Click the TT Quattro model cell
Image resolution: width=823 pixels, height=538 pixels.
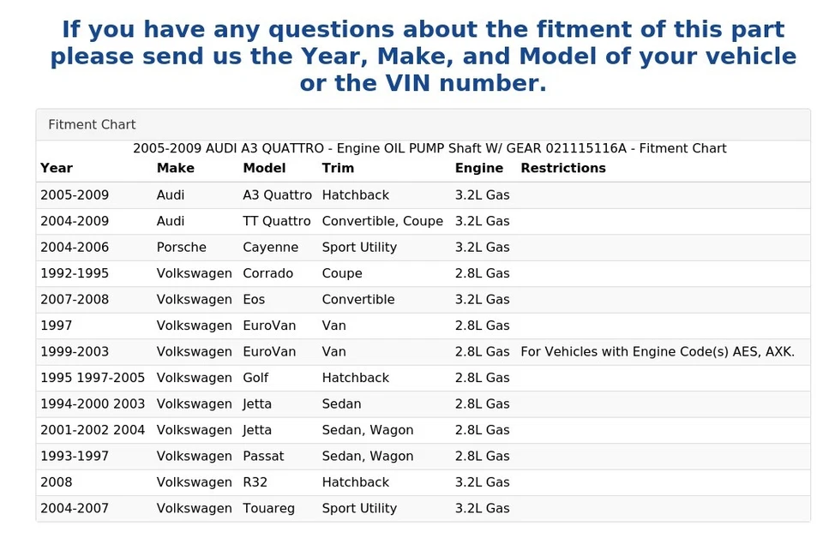click(276, 221)
